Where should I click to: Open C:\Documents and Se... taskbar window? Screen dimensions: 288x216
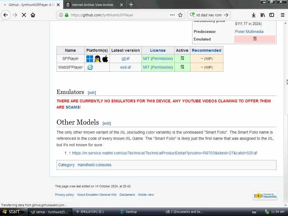[x=185, y=212]
